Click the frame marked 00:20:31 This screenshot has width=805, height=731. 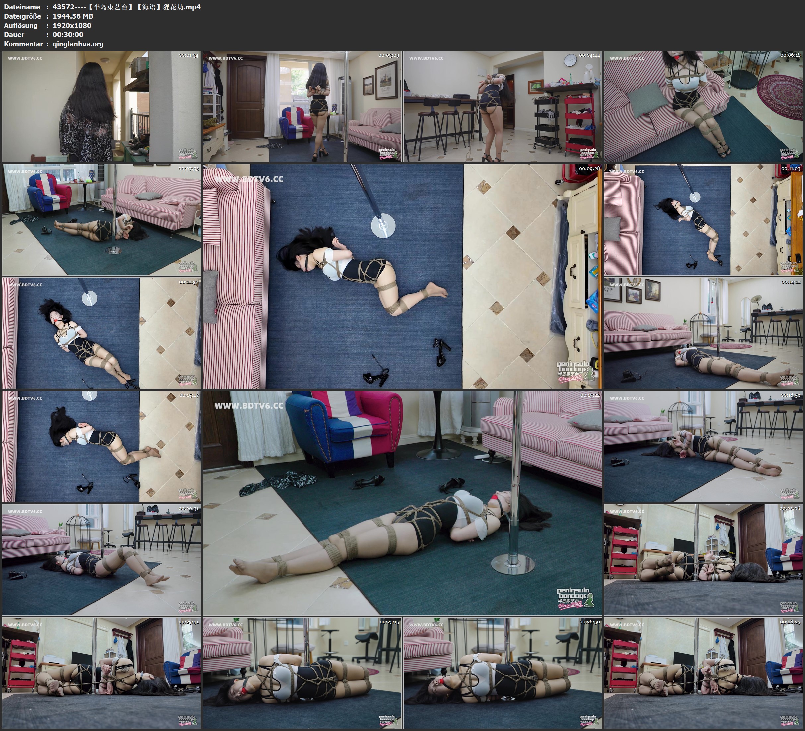(x=101, y=559)
